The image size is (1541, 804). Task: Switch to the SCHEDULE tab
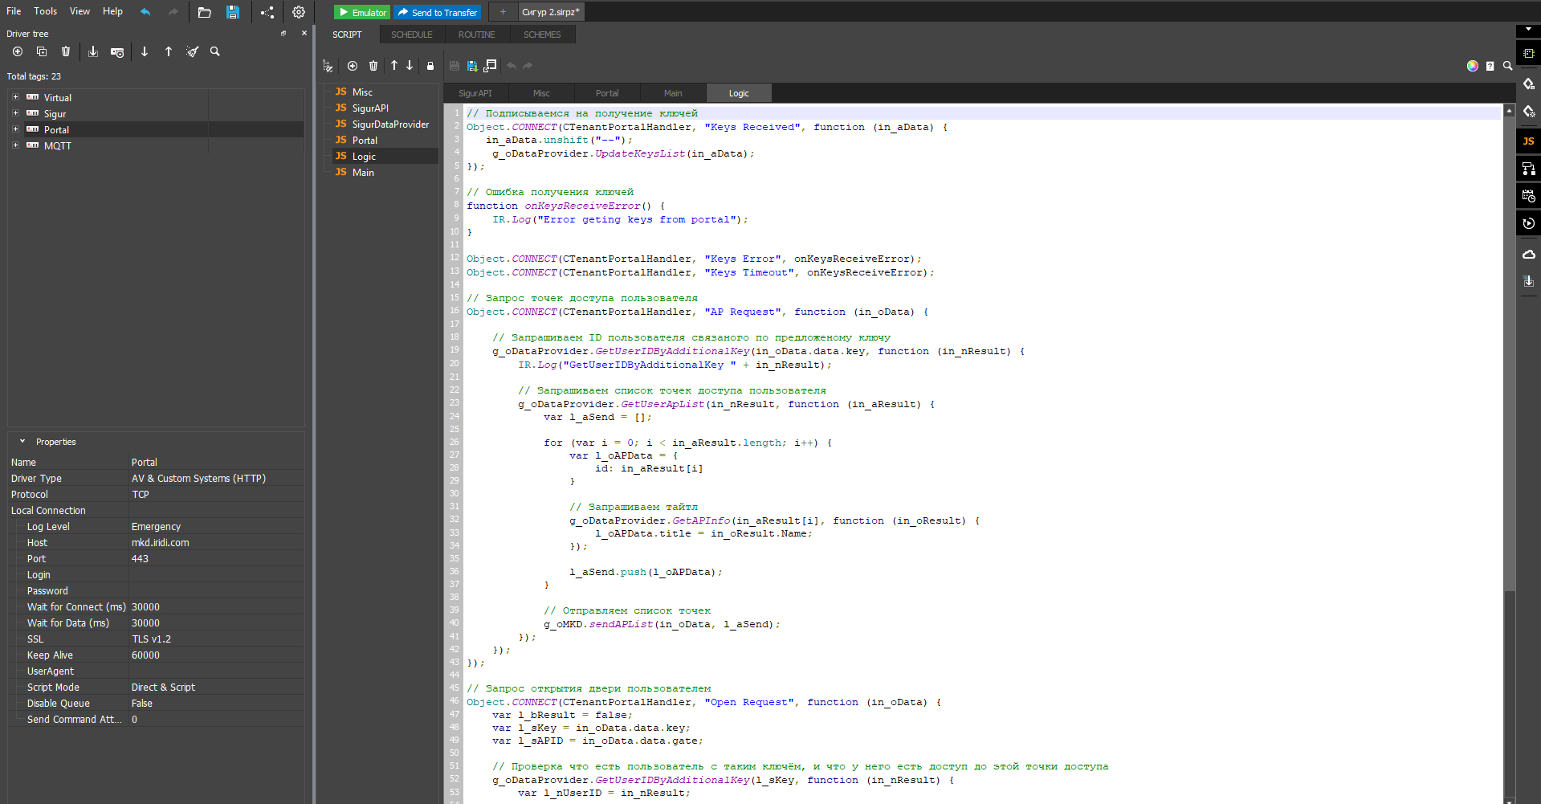(411, 35)
